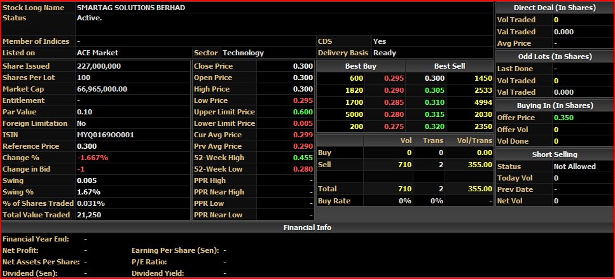Click Swing % value 1.67%
The width and height of the screenshot is (615, 279).
click(88, 192)
